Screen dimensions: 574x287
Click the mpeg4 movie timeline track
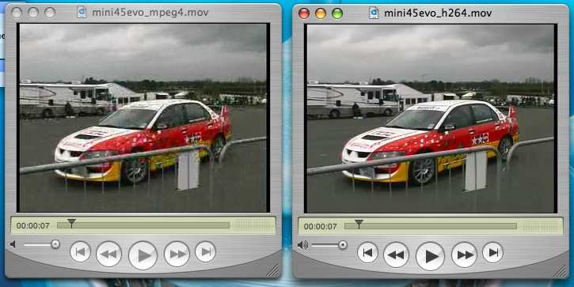coord(143,225)
